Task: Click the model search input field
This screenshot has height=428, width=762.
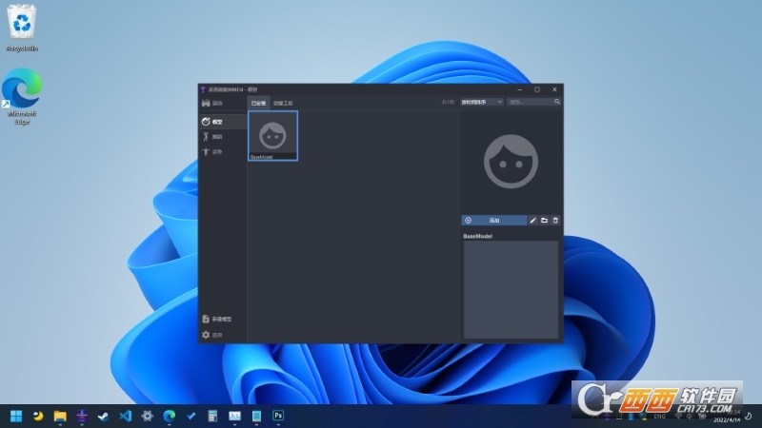Action: (x=529, y=102)
